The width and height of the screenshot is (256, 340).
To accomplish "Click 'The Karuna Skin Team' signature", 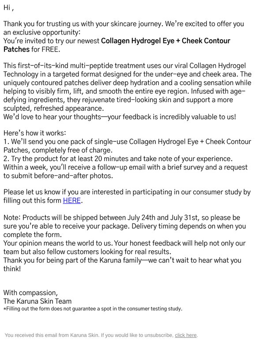I will click(x=37, y=301).
